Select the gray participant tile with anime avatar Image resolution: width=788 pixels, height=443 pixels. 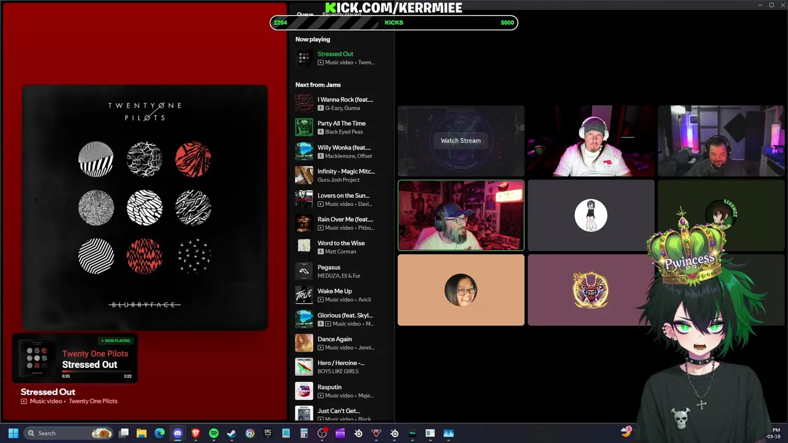click(591, 215)
